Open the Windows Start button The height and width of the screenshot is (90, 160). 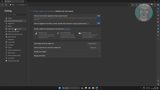coord(60,88)
